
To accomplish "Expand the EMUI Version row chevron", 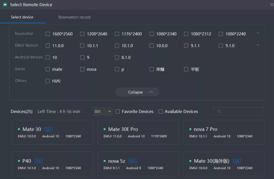I will tap(258, 45).
